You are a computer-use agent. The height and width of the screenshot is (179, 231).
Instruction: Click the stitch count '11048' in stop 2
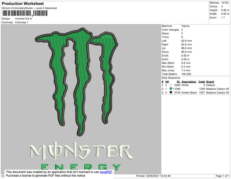tap(177, 89)
